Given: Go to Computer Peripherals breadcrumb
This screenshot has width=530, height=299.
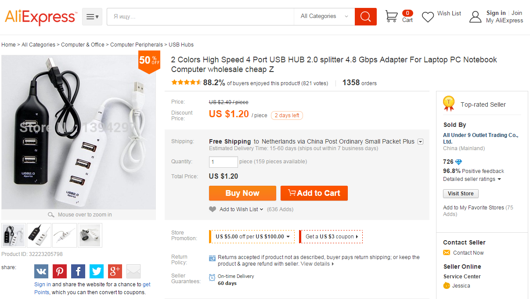Looking at the screenshot, I should (x=137, y=45).
